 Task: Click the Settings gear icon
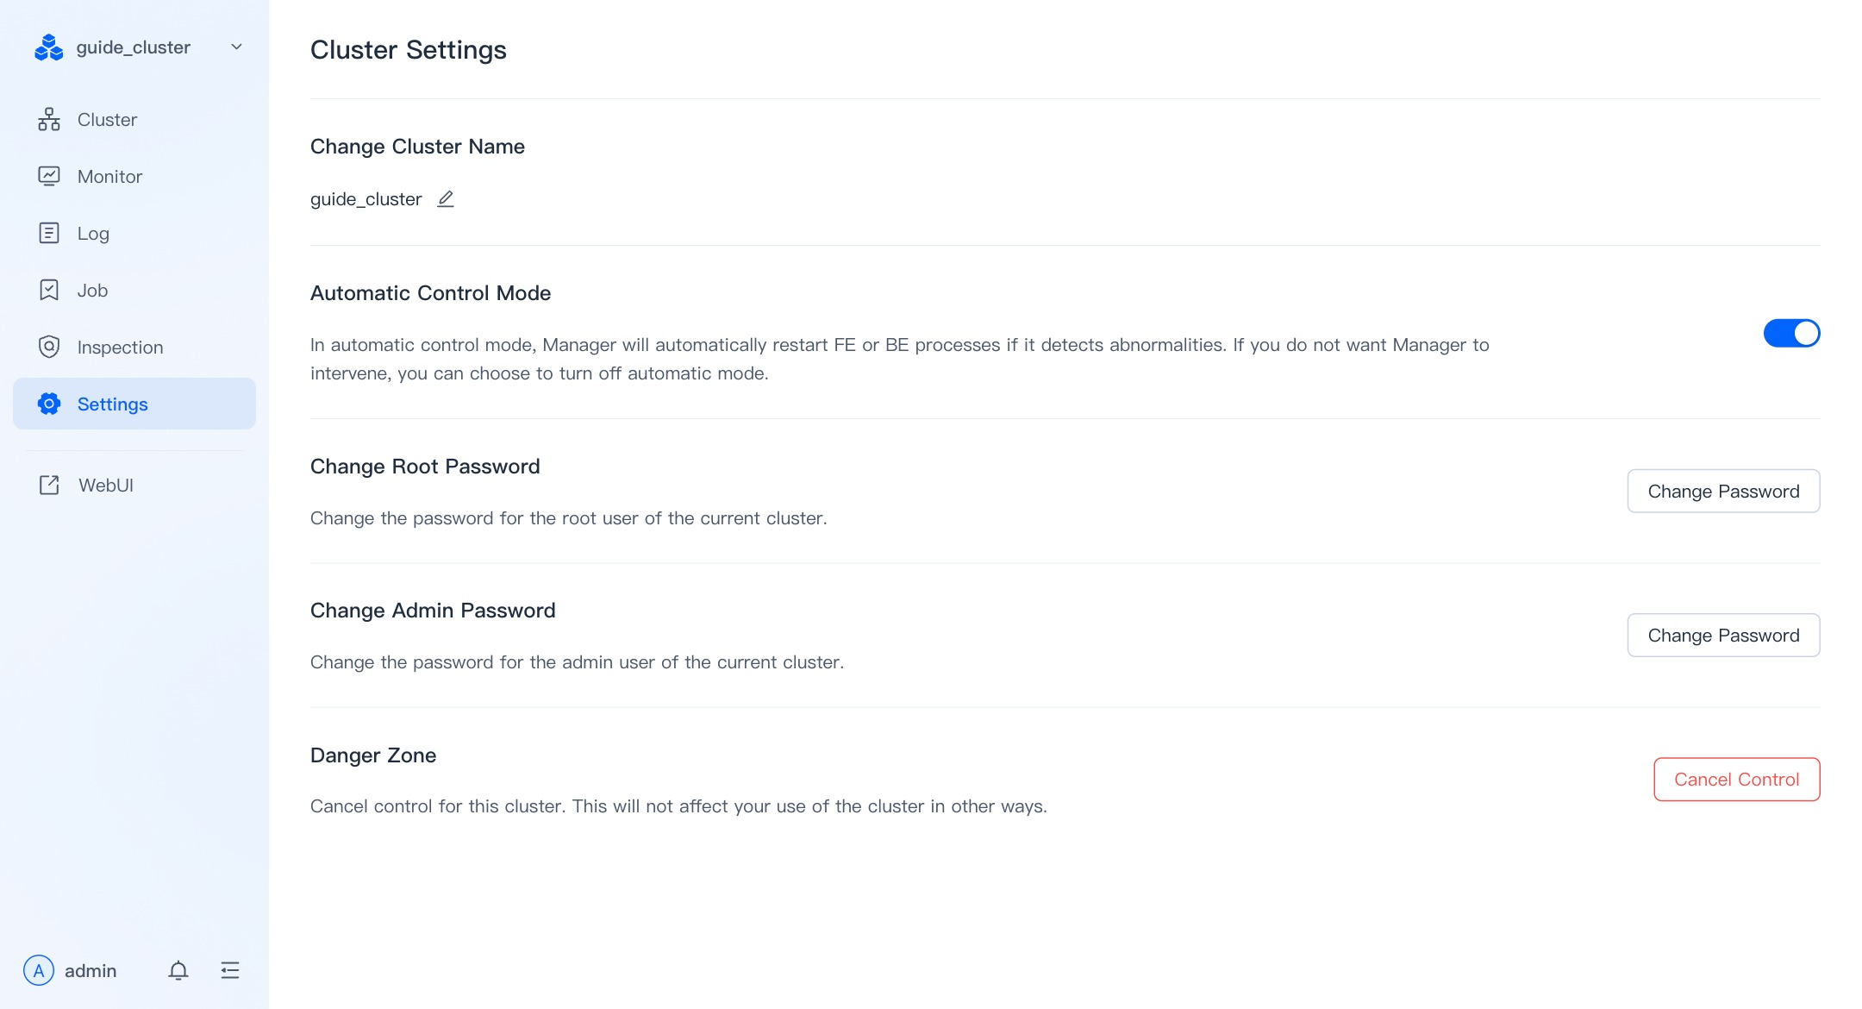point(49,404)
